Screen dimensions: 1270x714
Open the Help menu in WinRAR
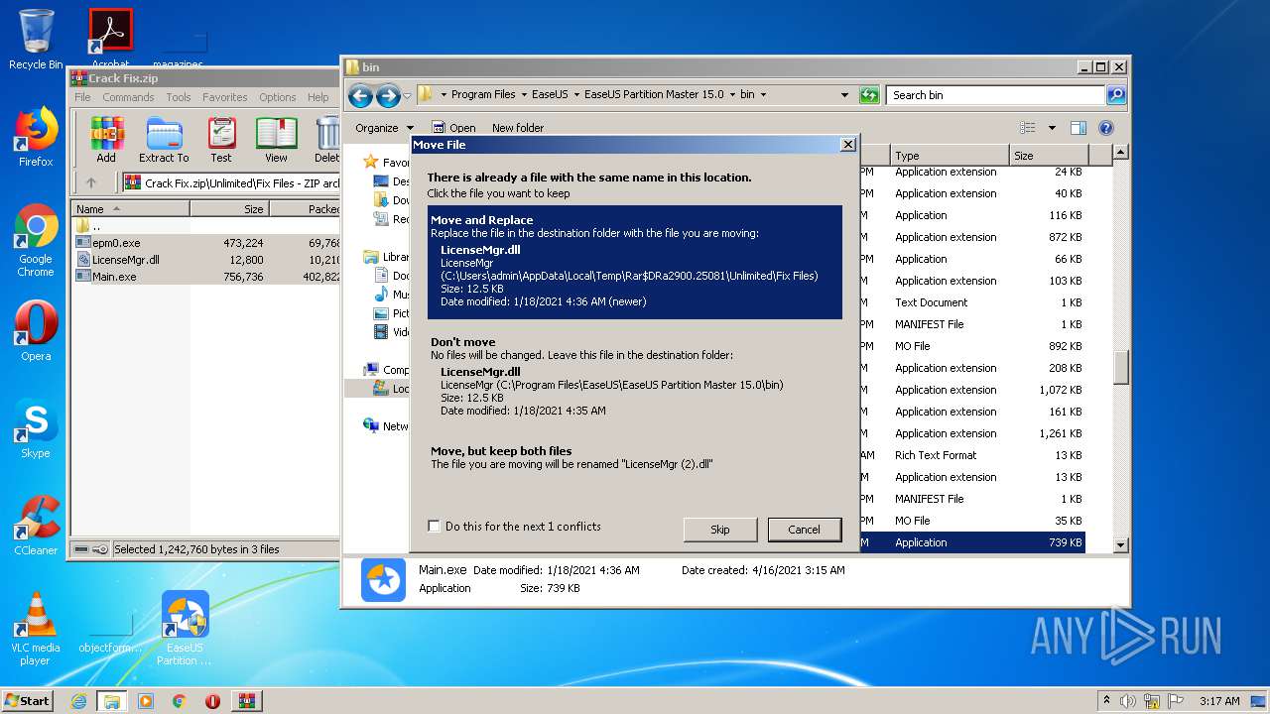(x=317, y=97)
